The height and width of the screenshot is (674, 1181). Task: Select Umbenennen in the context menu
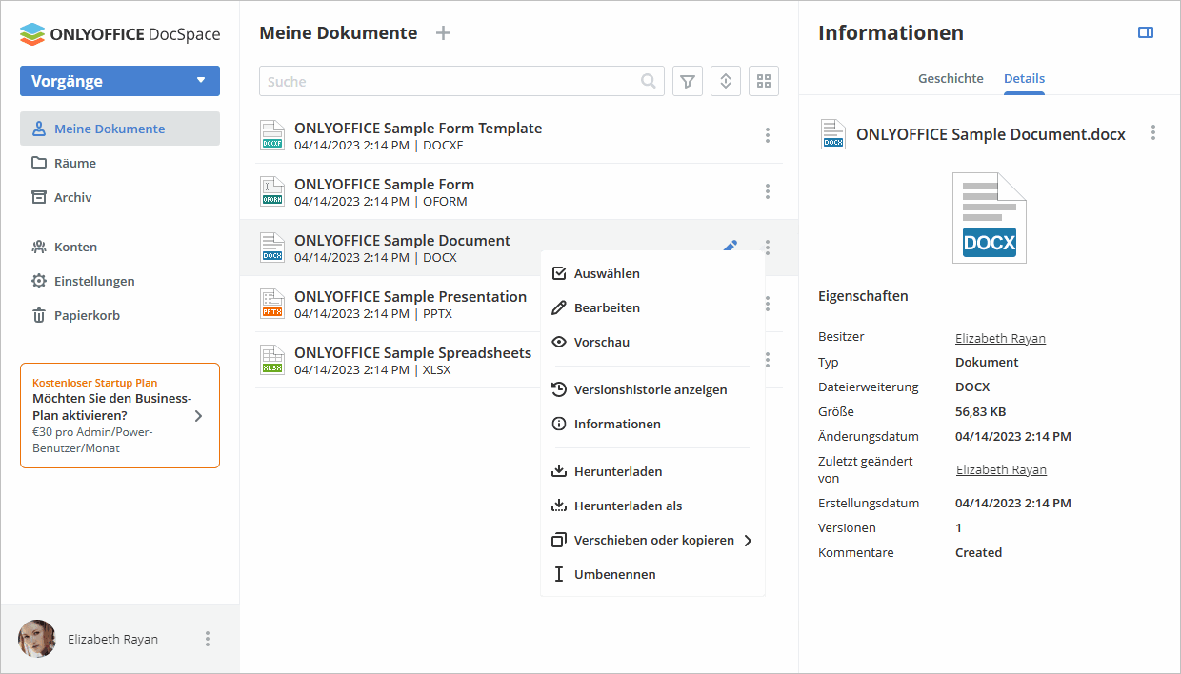tap(652, 574)
